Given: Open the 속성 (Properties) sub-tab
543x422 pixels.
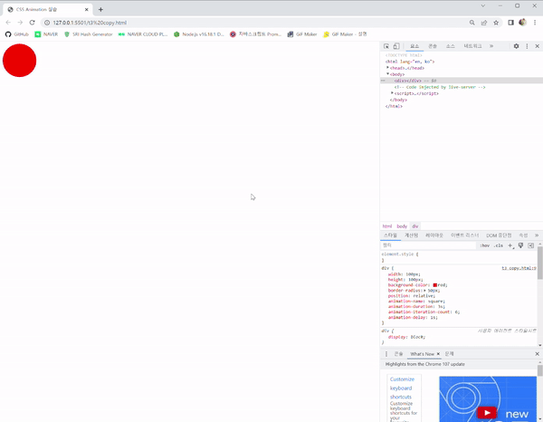Looking at the screenshot, I should tap(523, 235).
